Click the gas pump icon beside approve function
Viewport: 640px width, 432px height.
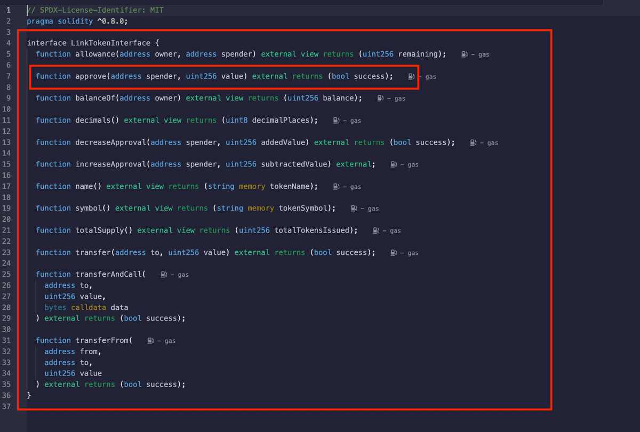point(411,76)
